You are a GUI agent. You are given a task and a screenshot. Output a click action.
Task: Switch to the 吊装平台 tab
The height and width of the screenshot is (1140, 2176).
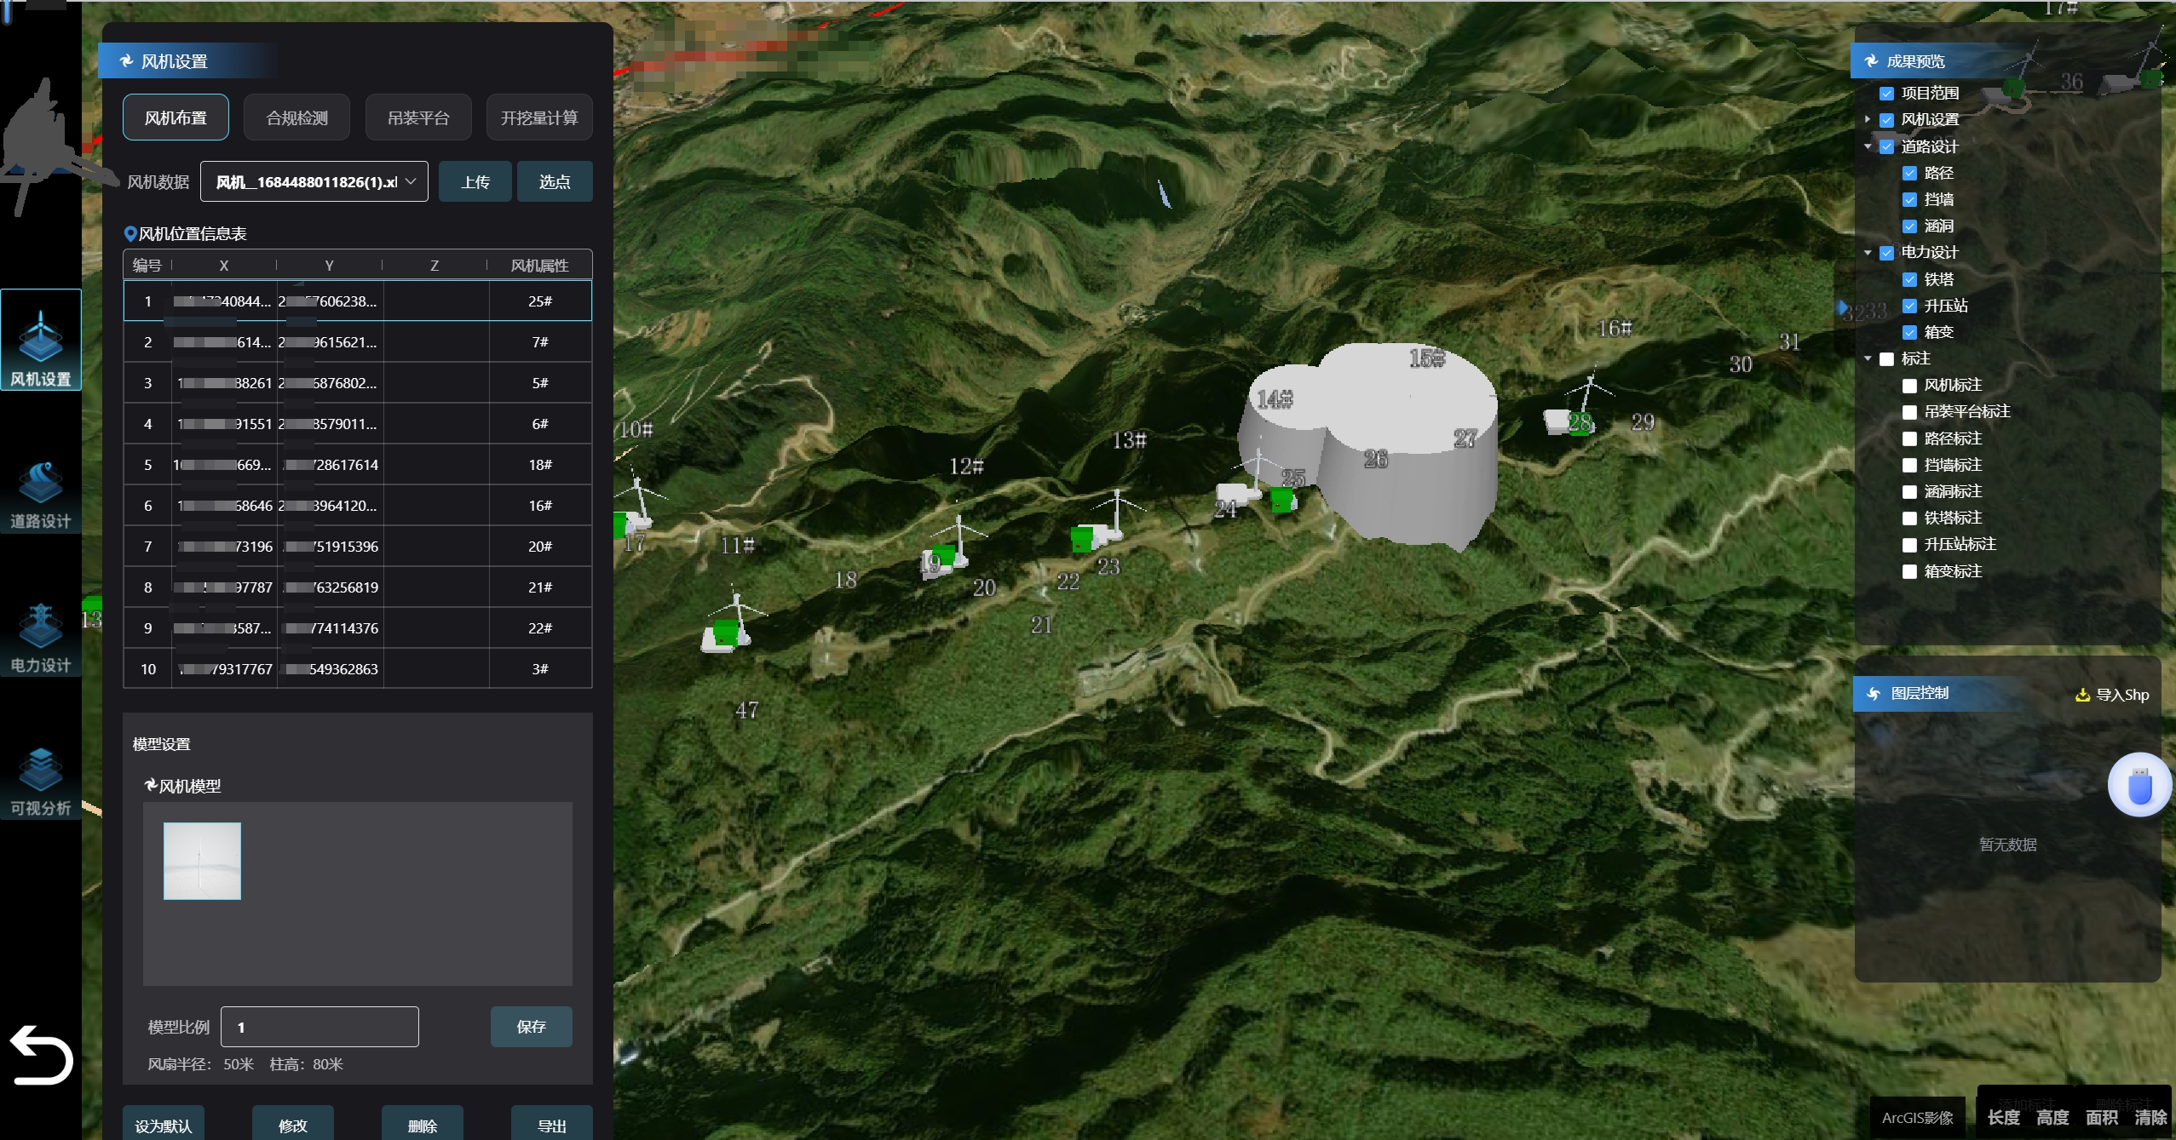click(418, 117)
